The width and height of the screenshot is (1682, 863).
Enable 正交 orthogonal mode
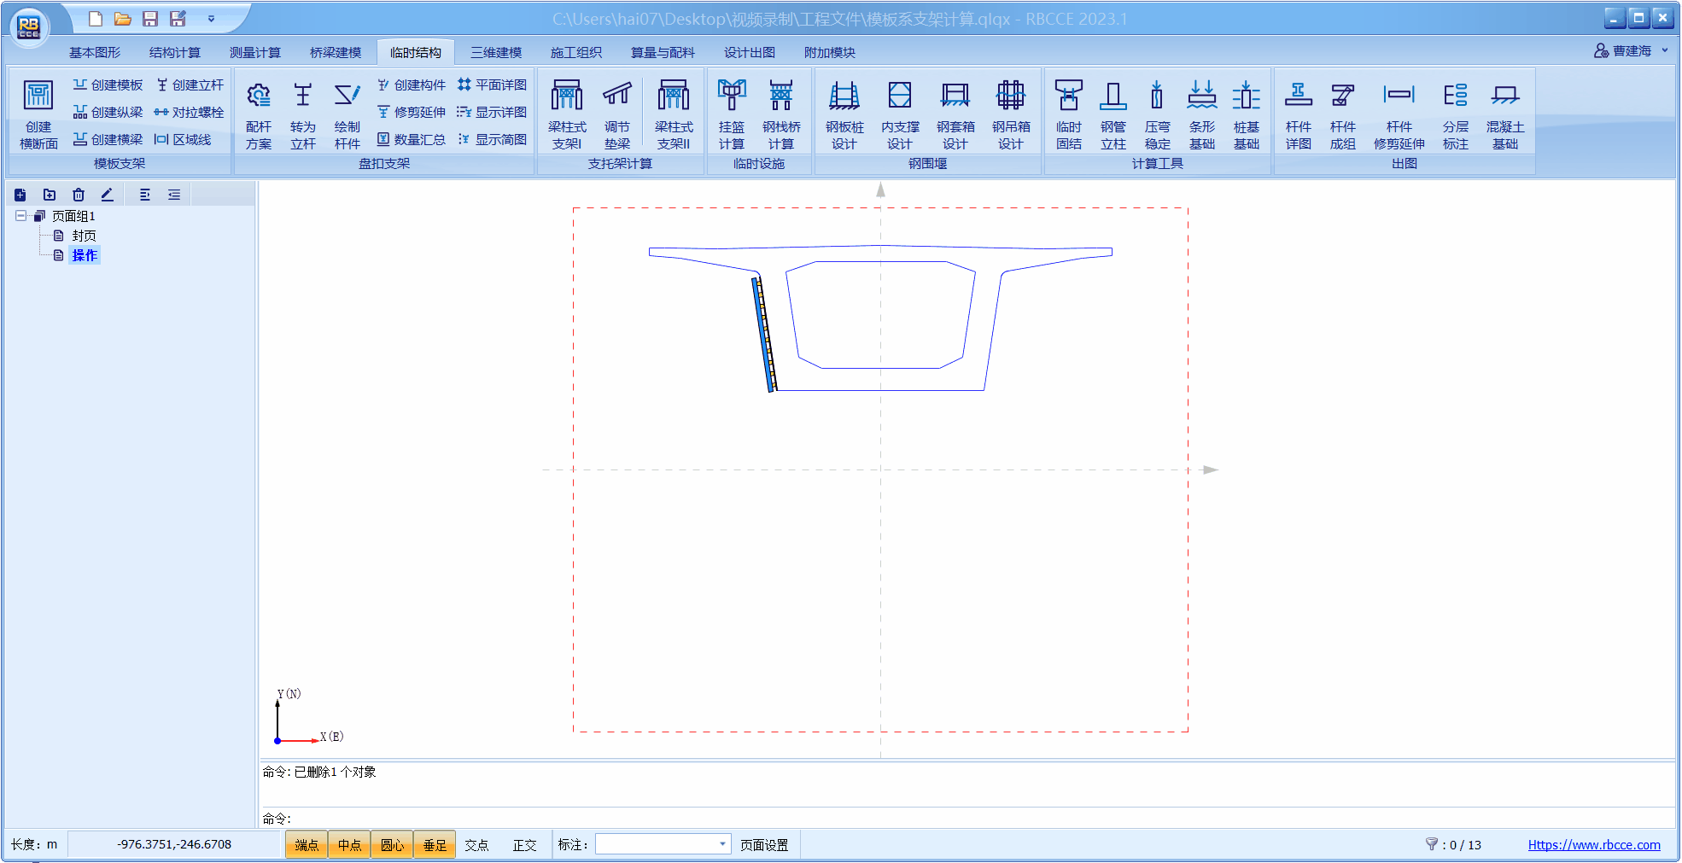click(x=524, y=845)
